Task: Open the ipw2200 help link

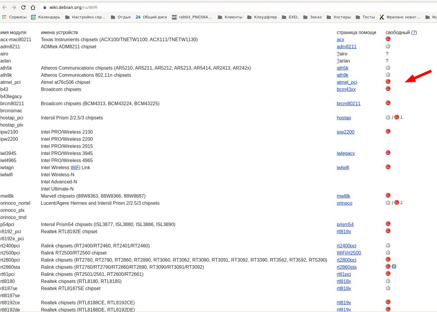Action: coord(346,132)
